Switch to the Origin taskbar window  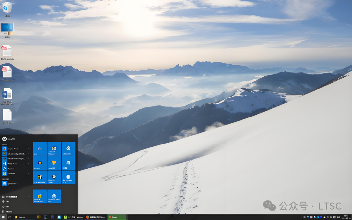(x=117, y=217)
